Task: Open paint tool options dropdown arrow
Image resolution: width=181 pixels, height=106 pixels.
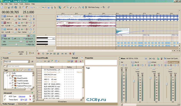Action: (74, 7)
